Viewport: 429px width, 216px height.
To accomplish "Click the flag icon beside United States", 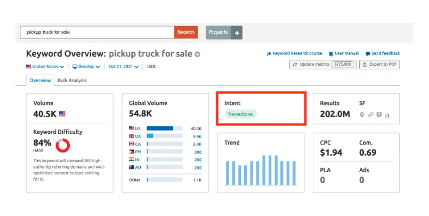I will [28, 67].
